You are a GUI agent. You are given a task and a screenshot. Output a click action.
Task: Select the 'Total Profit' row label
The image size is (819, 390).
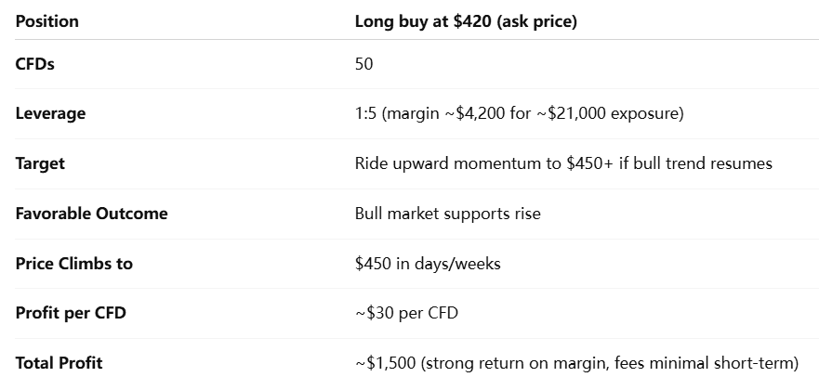click(x=59, y=363)
